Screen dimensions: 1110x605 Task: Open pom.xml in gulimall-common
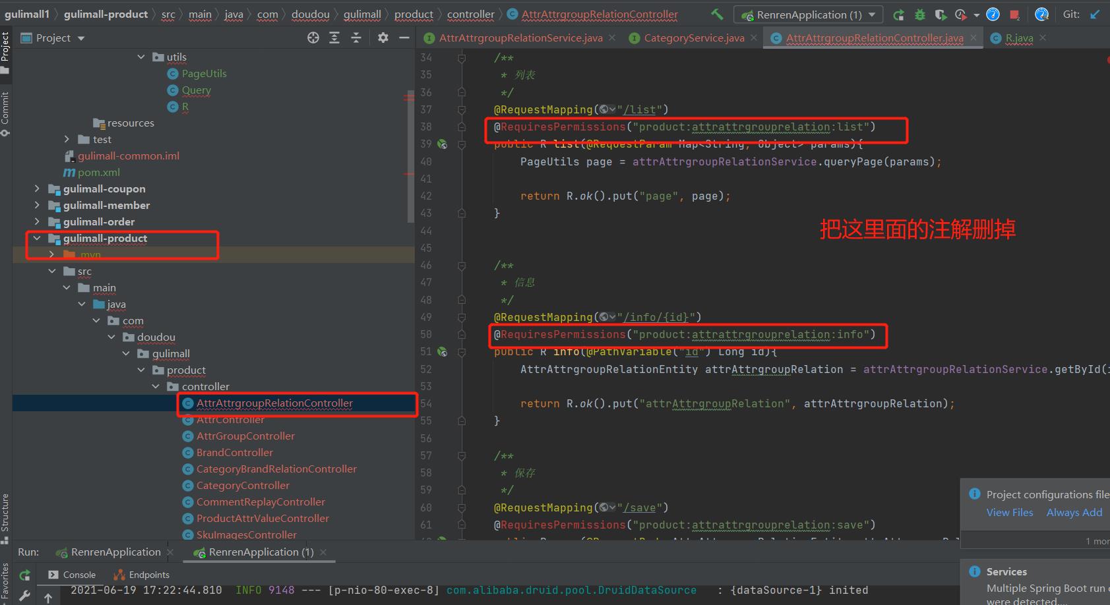[x=99, y=173]
